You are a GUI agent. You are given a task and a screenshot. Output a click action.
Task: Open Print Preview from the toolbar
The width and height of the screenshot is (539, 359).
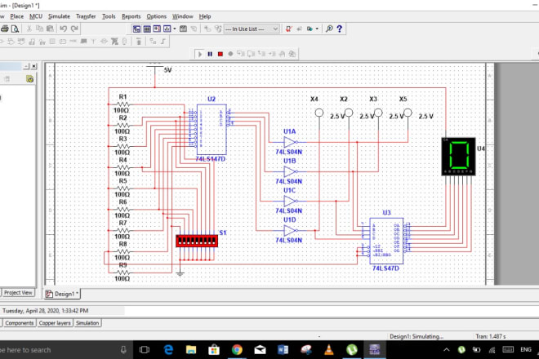tap(15, 29)
